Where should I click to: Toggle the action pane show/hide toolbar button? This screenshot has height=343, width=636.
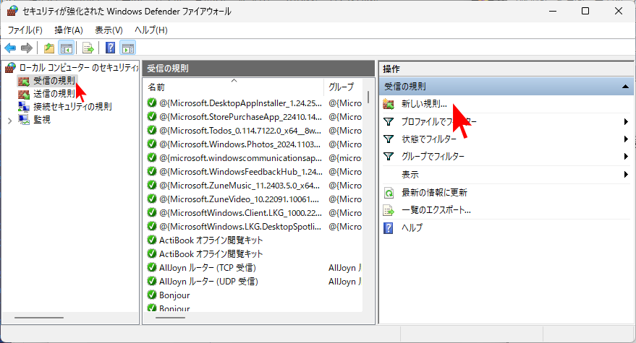click(128, 48)
